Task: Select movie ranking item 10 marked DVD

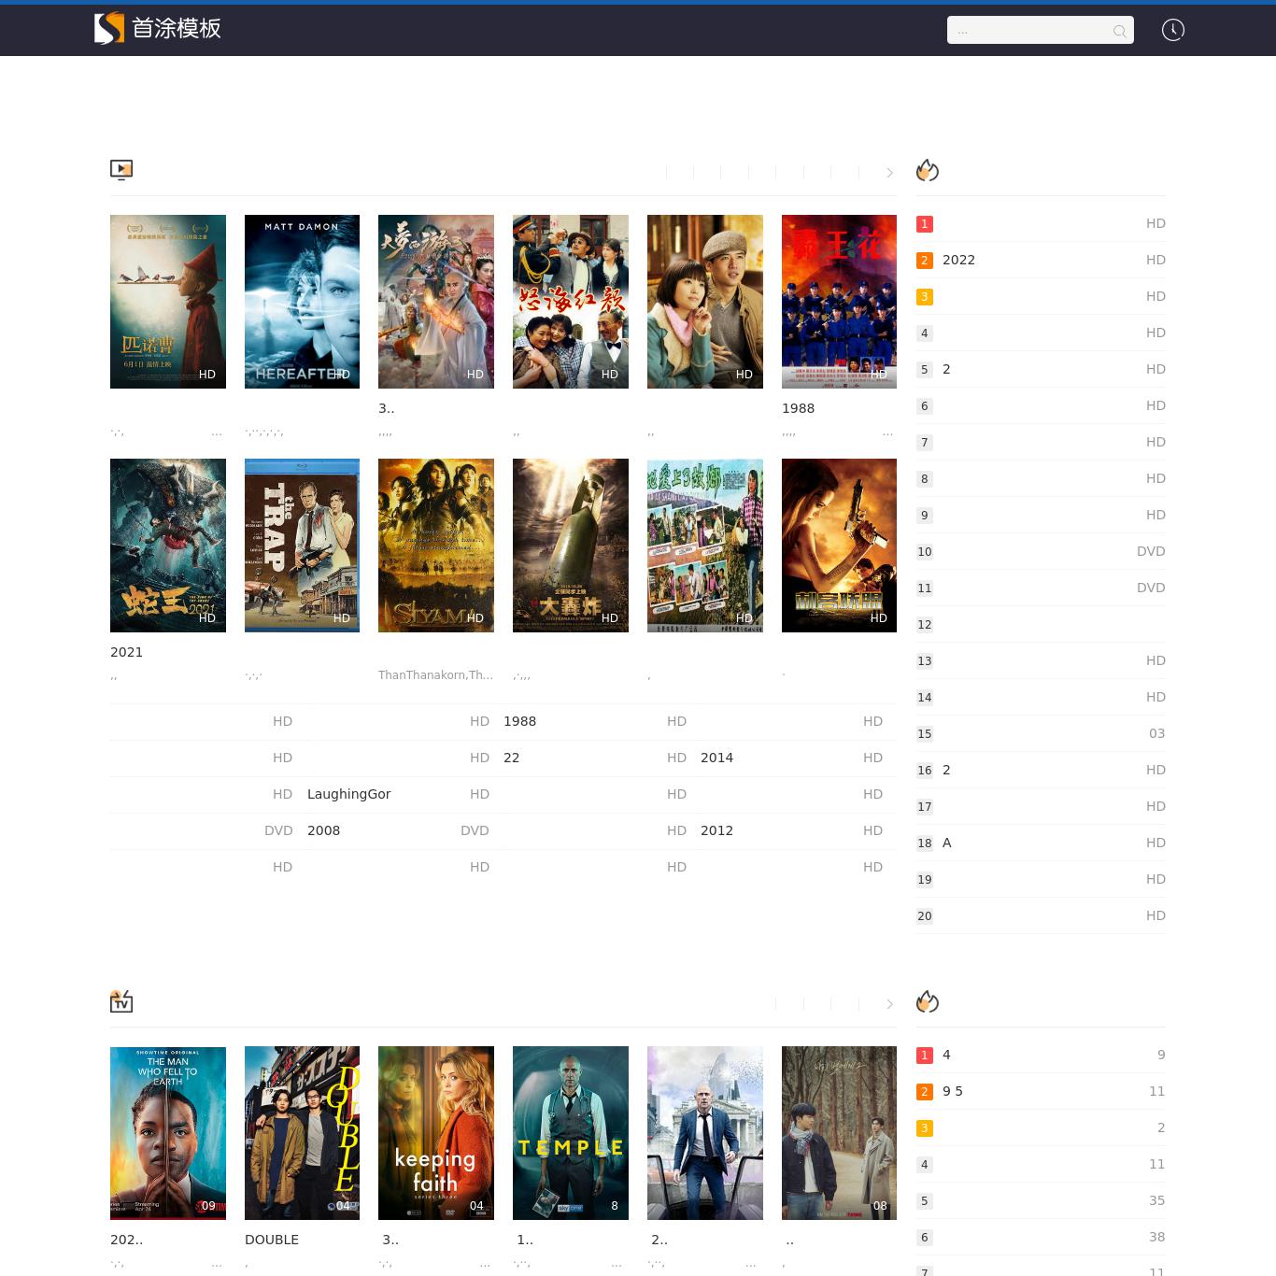Action: 1041,551
